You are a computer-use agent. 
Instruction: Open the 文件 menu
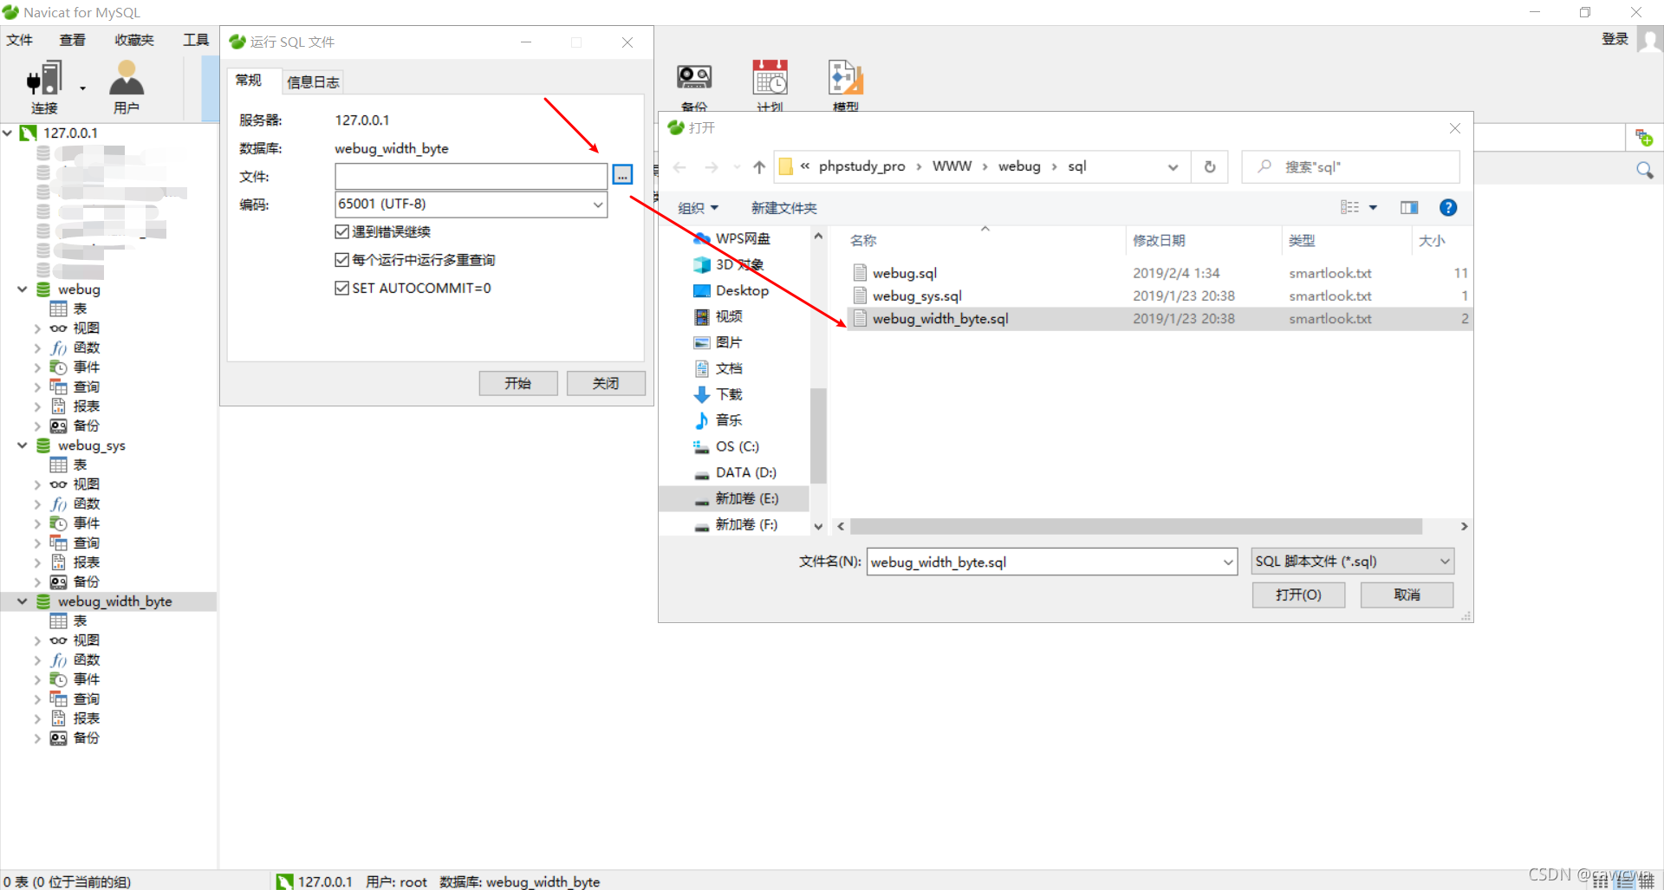(19, 40)
